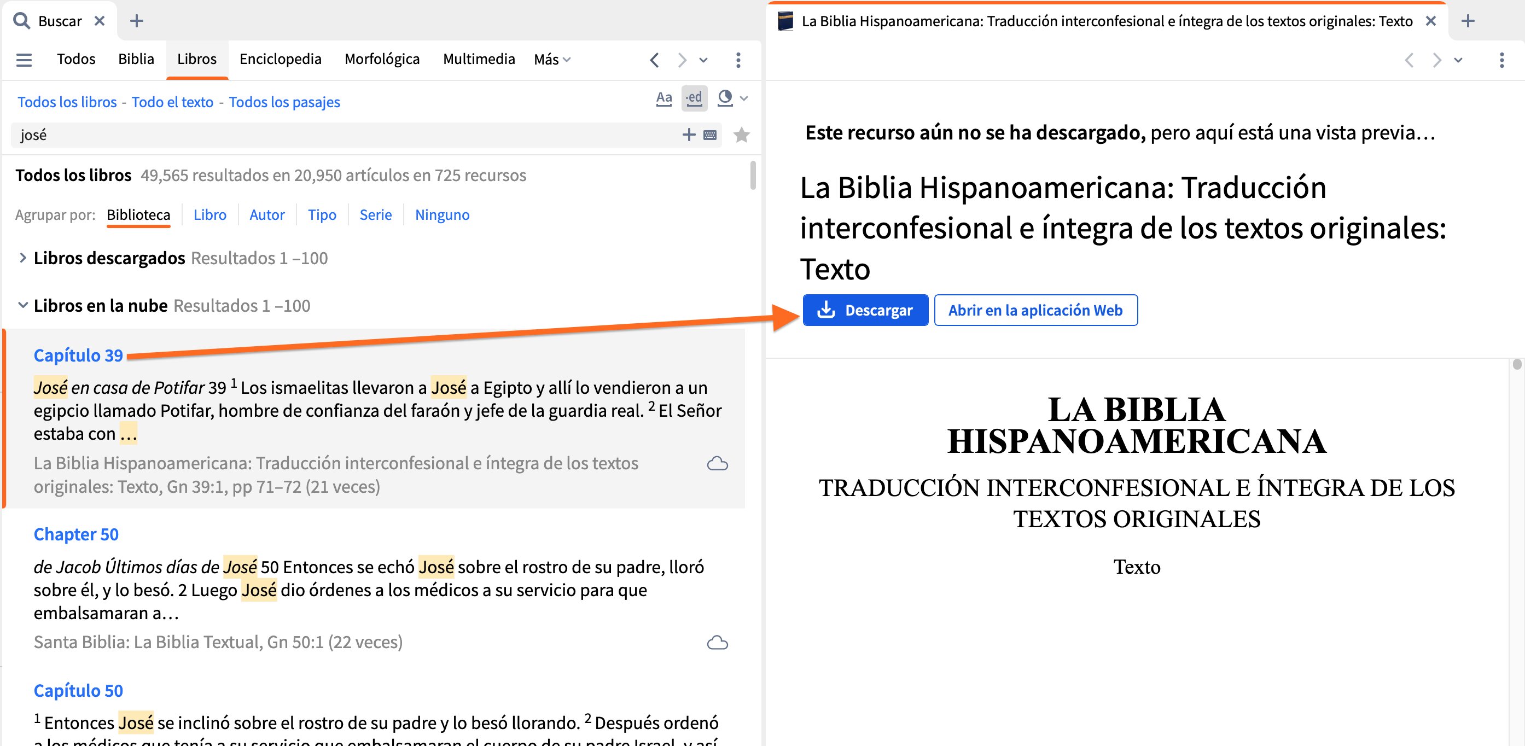
Task: Group results by Biblioteca
Action: (138, 215)
